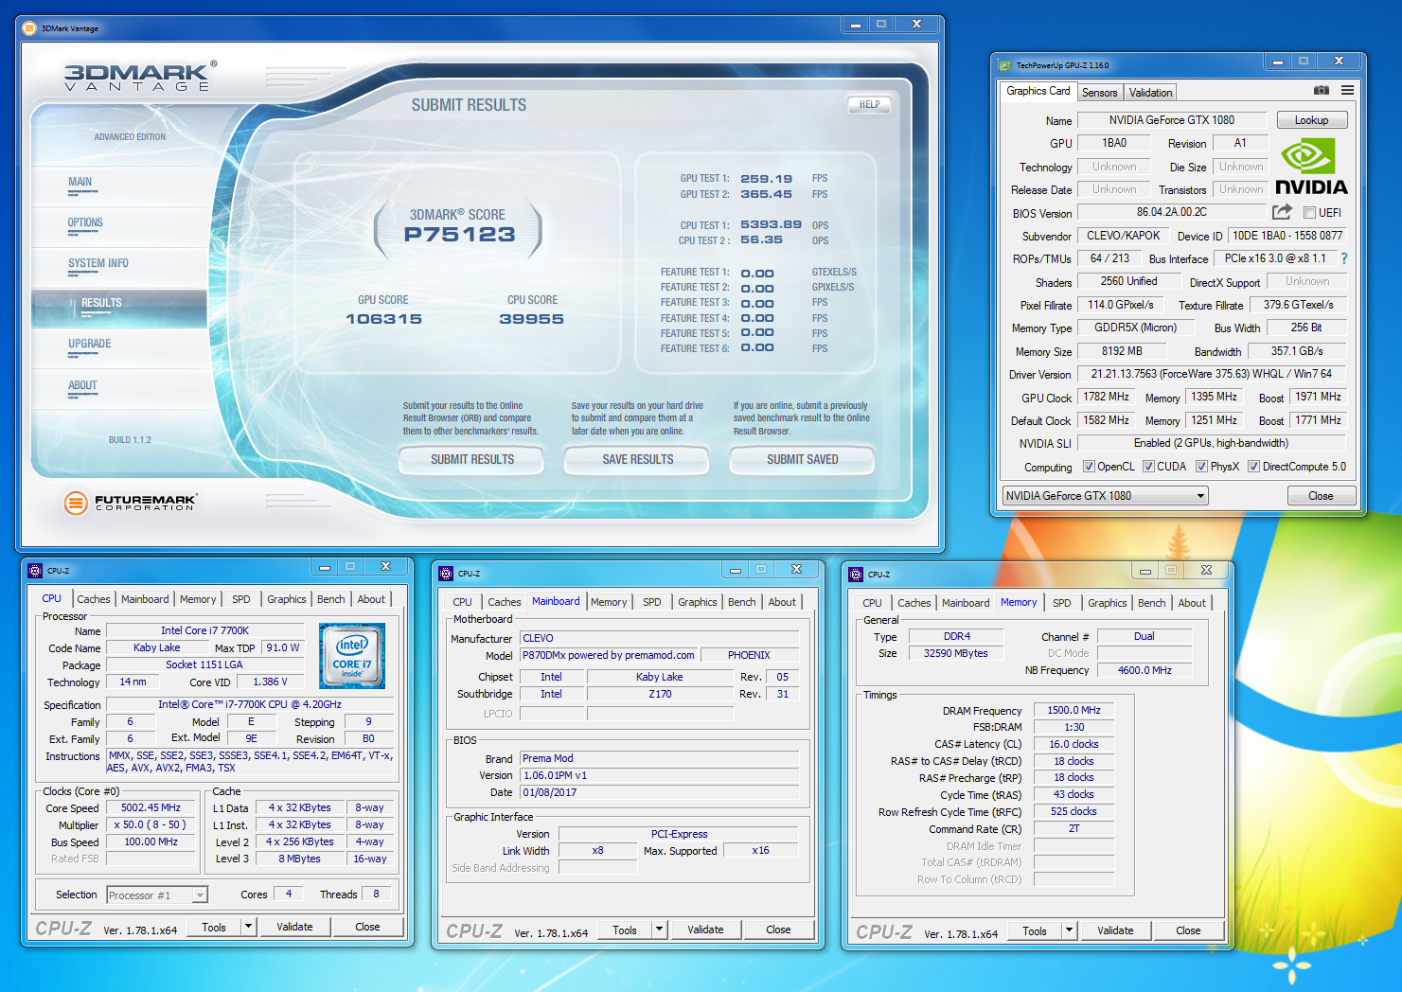
Task: Click the Driver Version field in GPU-Z
Action: 1211,374
